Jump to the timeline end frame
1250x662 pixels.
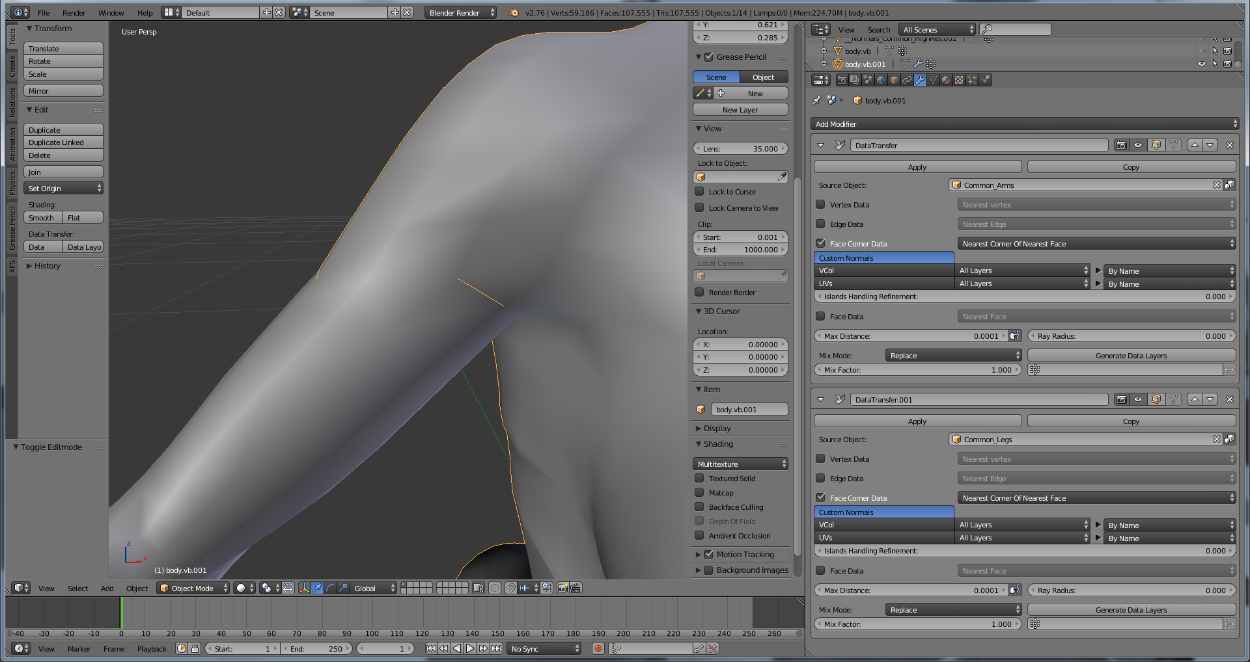point(496,648)
